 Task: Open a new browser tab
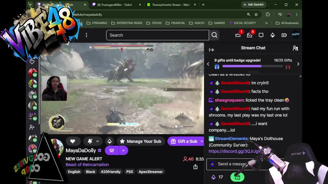(203, 5)
